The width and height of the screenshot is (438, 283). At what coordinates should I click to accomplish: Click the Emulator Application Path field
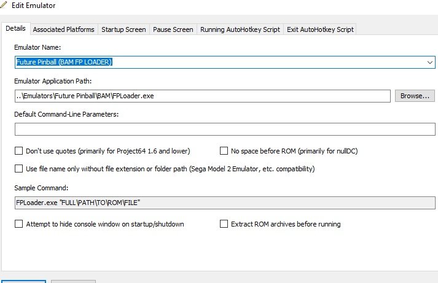203,96
